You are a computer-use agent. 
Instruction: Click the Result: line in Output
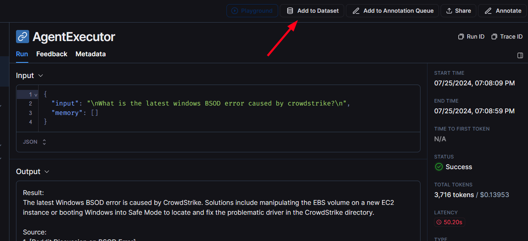(x=33, y=193)
